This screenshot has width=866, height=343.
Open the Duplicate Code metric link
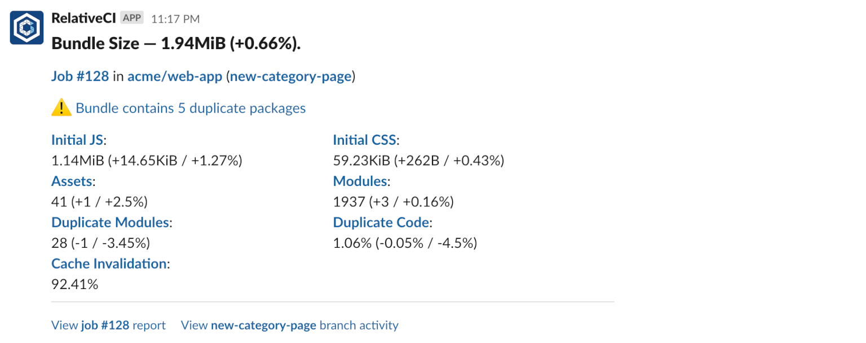[x=381, y=222]
